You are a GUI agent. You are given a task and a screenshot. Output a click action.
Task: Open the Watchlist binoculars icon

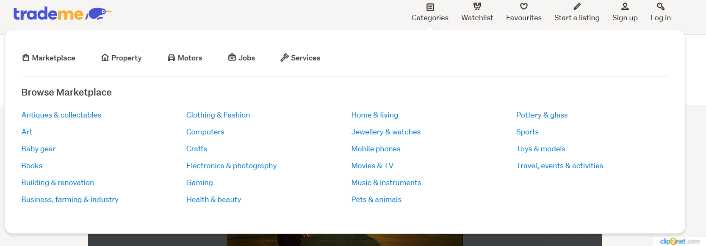(477, 6)
